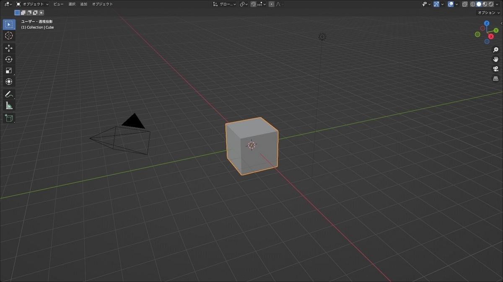Select the Cube object in the viewport

point(251,145)
